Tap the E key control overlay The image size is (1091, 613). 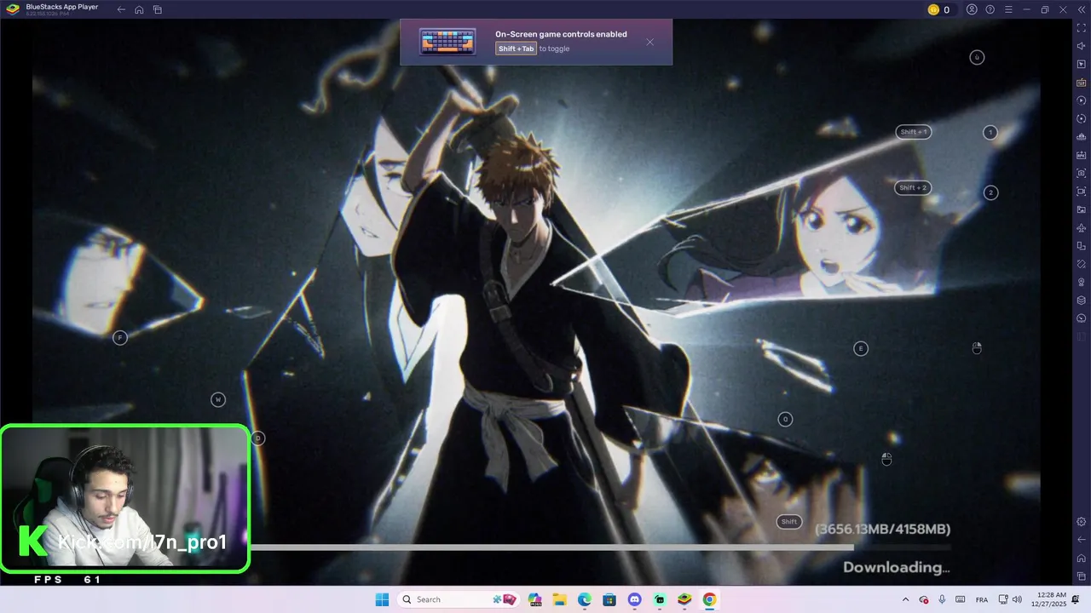pos(861,348)
